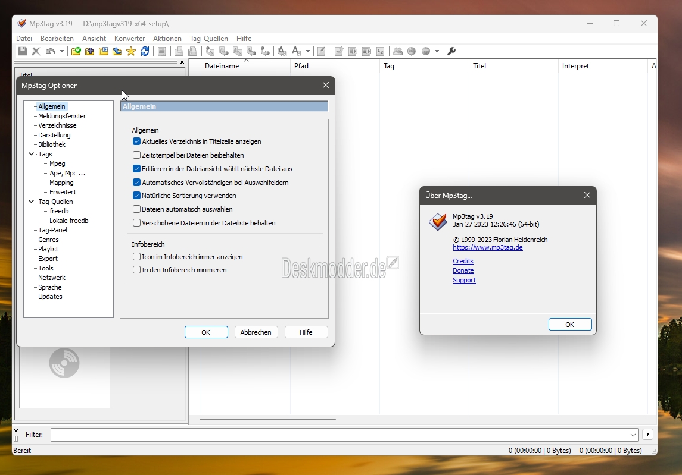The image size is (682, 475).
Task: Open the undo history dropdown arrow
Action: coord(61,51)
